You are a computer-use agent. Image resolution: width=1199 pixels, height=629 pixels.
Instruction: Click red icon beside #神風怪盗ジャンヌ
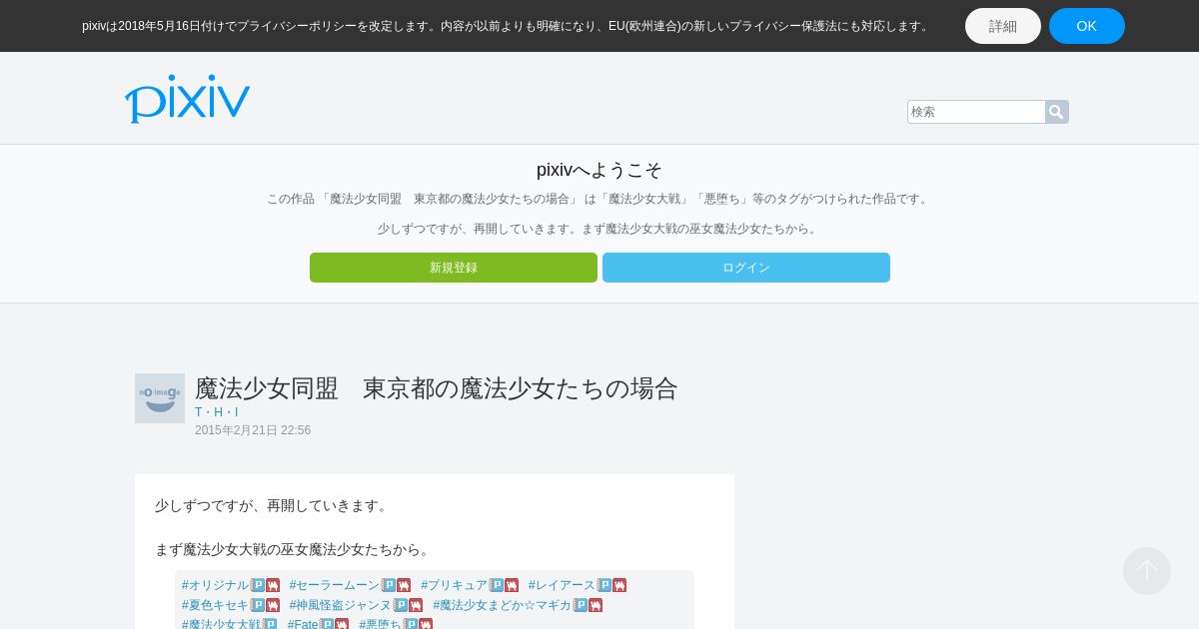coord(416,605)
